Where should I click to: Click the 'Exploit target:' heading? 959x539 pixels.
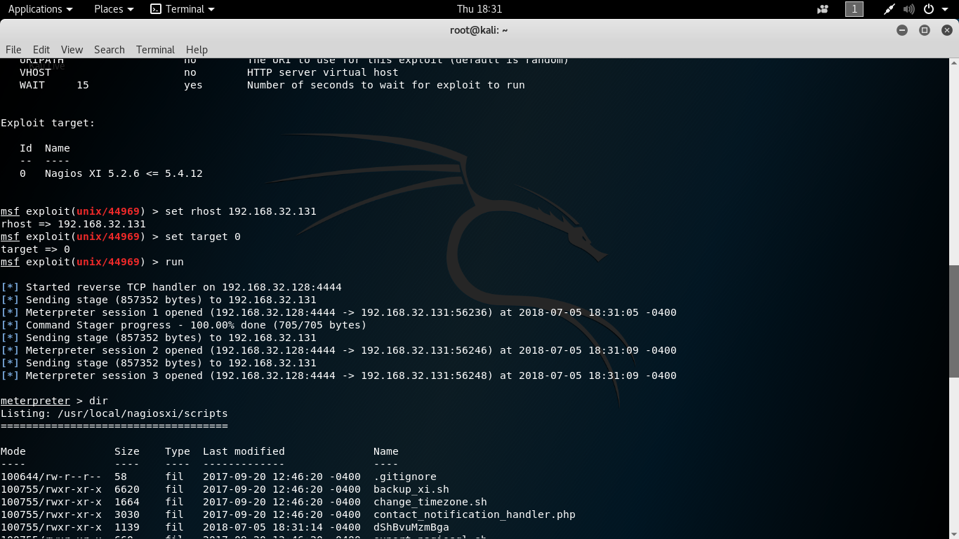(48, 123)
